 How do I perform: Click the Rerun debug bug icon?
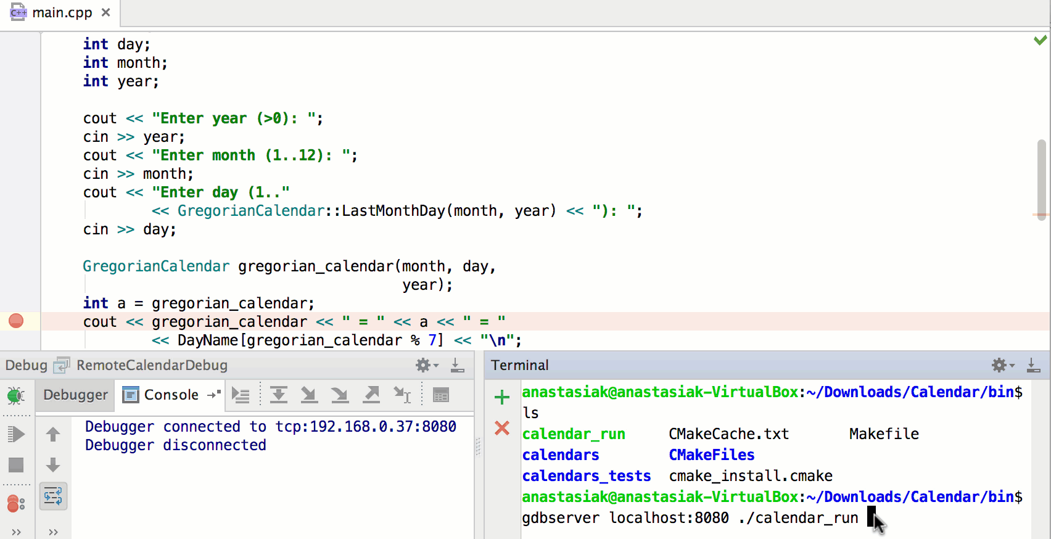[x=15, y=395]
